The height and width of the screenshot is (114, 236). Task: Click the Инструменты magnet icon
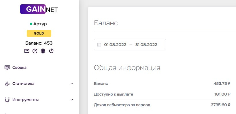7,100
